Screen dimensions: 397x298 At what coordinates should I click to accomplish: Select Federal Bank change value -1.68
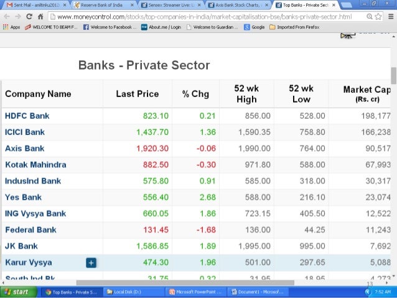pyautogui.click(x=206, y=230)
